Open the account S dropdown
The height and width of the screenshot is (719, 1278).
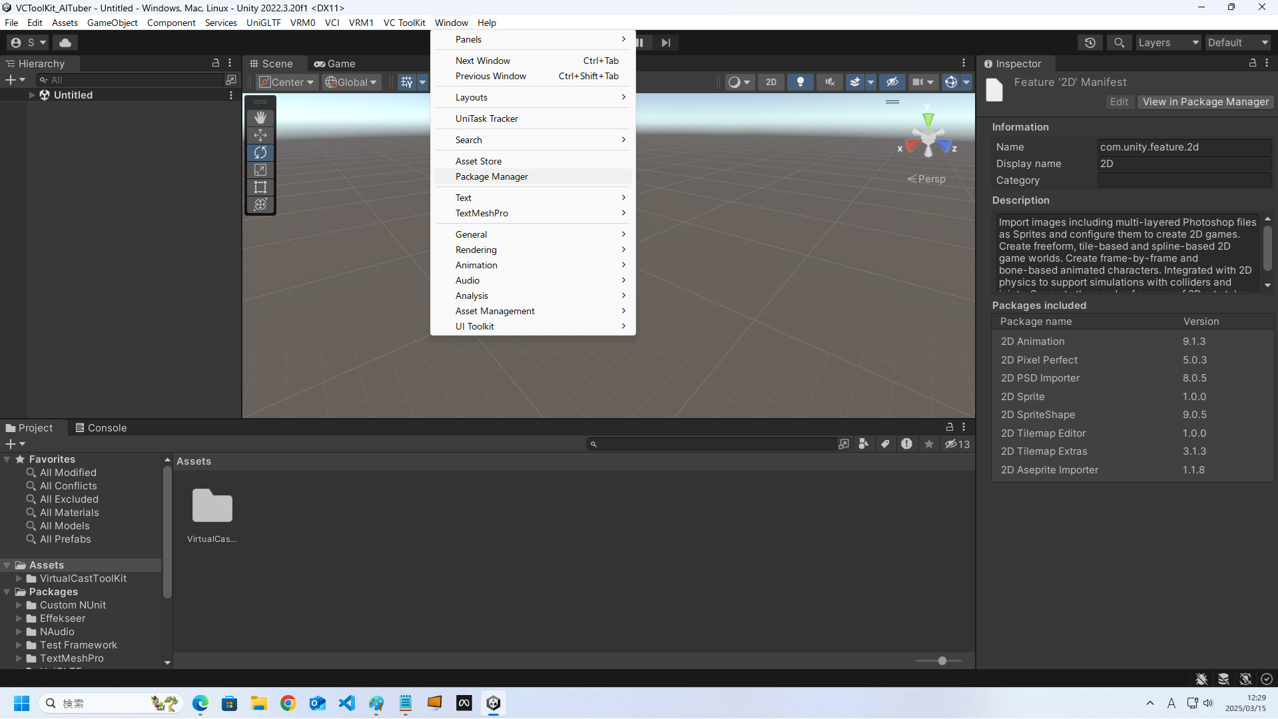click(x=29, y=43)
